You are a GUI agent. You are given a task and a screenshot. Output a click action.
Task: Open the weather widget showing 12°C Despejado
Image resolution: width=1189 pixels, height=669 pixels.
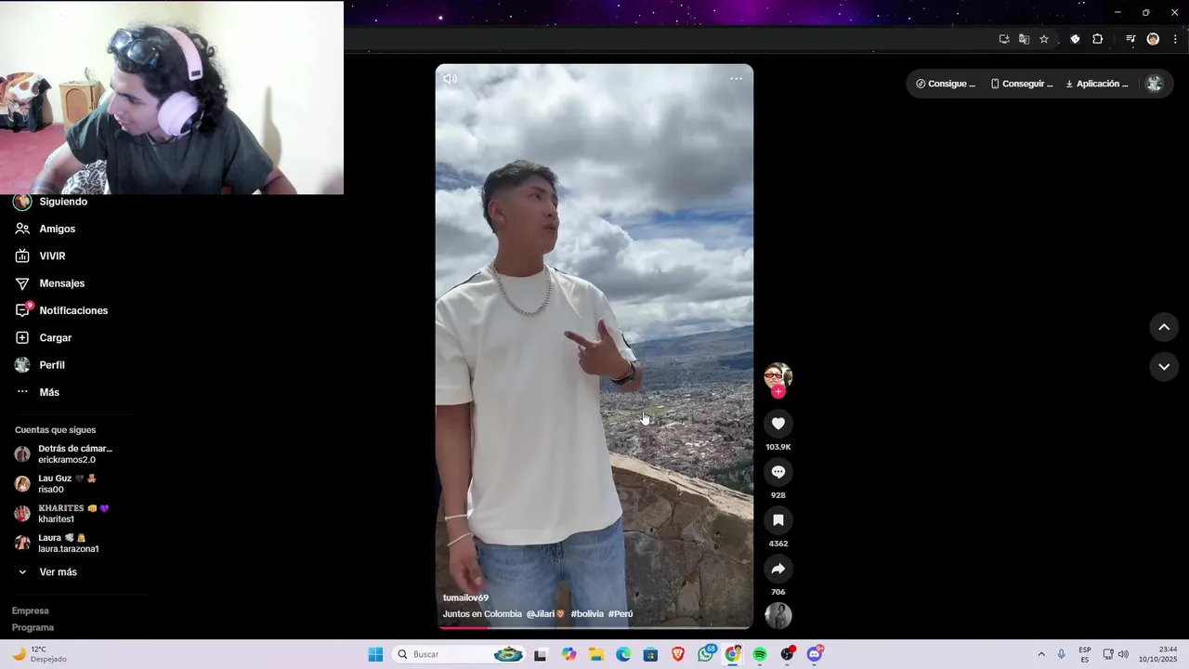[x=39, y=654]
